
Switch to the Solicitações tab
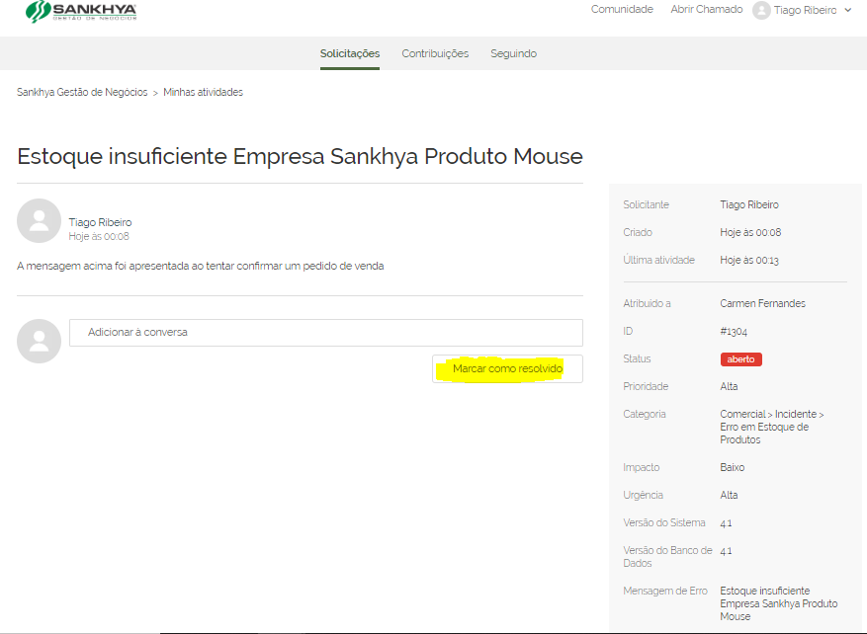(349, 53)
